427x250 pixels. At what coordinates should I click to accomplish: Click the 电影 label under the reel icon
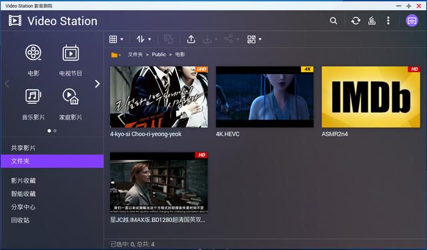33,73
